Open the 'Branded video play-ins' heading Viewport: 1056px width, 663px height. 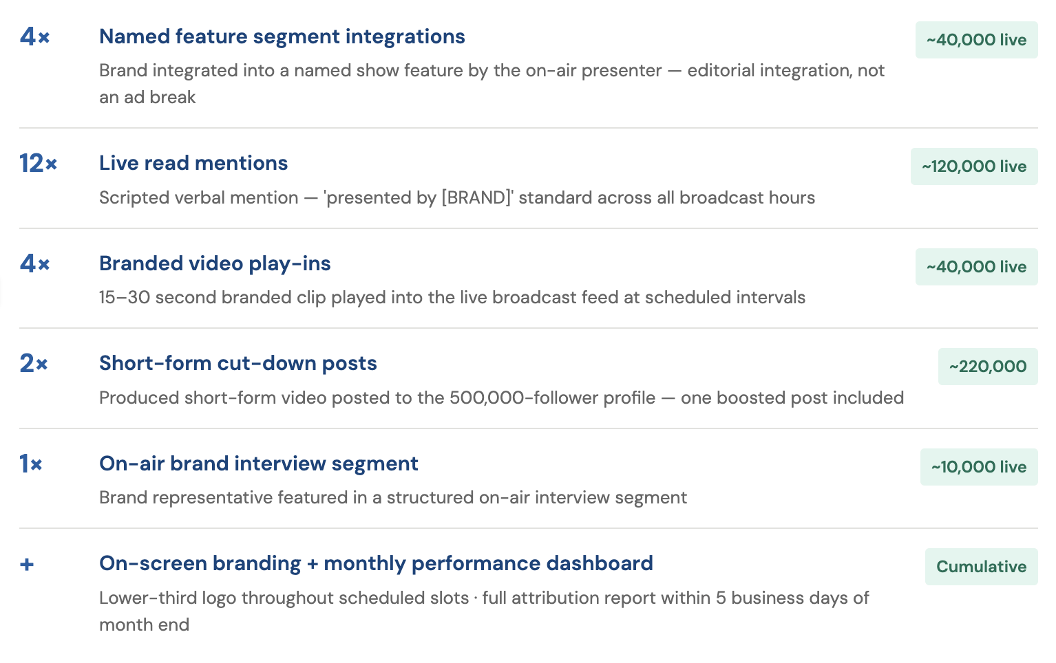tap(215, 263)
